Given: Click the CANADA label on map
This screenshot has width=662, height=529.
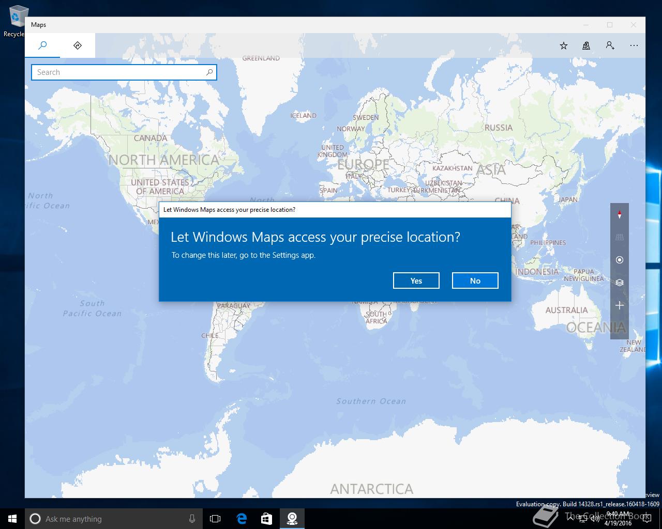Looking at the screenshot, I should (x=151, y=138).
